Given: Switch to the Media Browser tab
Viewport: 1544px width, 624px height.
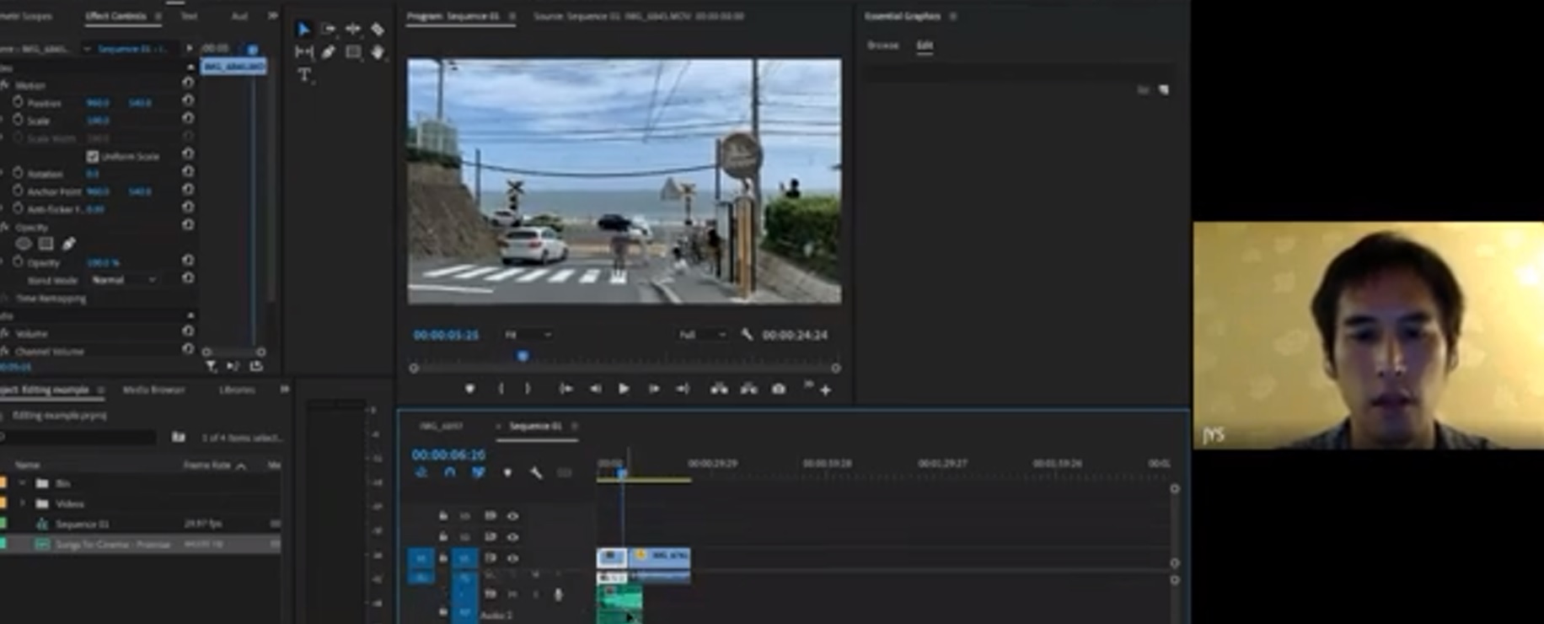Looking at the screenshot, I should pyautogui.click(x=153, y=390).
